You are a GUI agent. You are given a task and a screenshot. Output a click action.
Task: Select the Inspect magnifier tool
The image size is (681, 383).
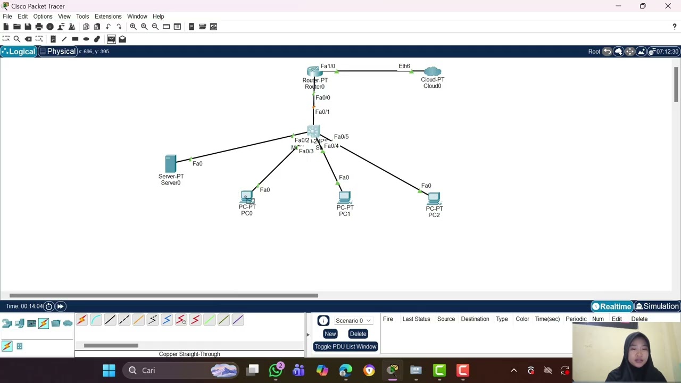pyautogui.click(x=17, y=39)
